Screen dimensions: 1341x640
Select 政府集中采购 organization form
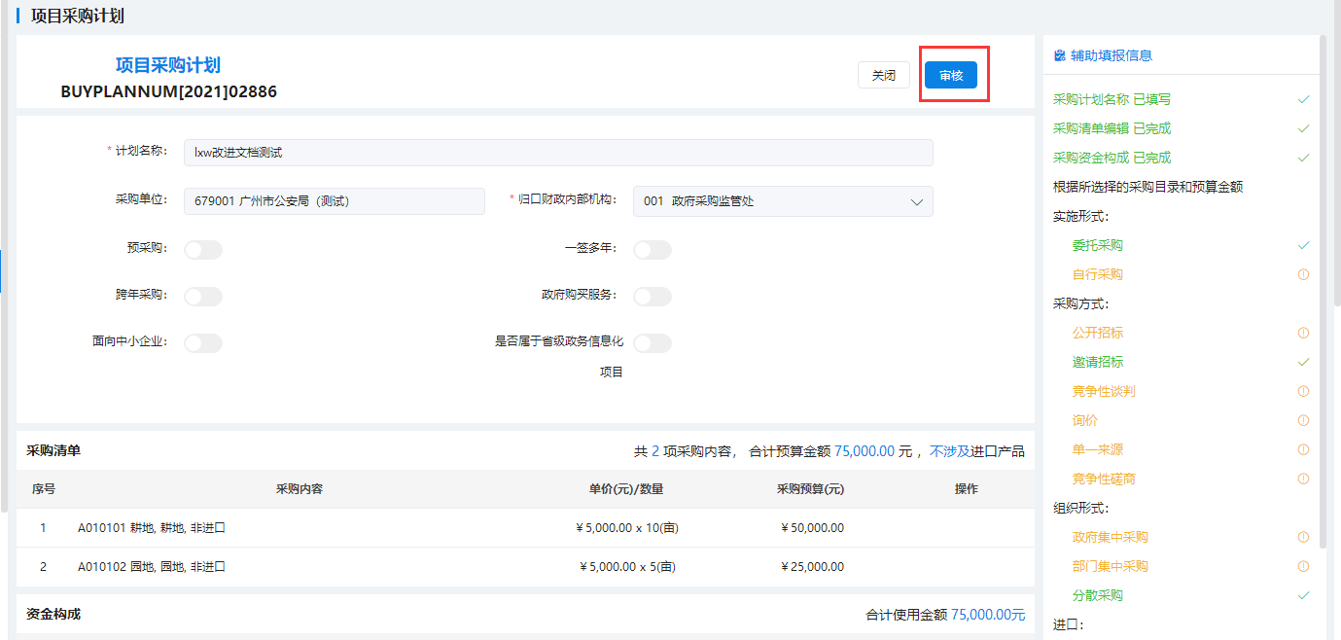1110,537
